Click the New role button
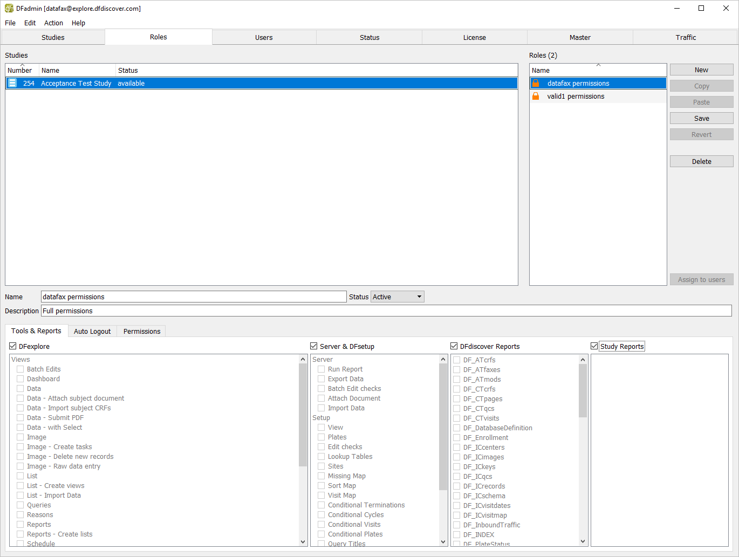 [x=701, y=70]
